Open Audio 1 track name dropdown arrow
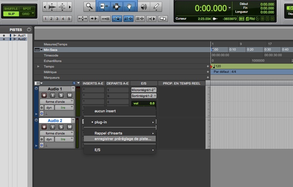This screenshot has height=187, width=293. [73, 89]
